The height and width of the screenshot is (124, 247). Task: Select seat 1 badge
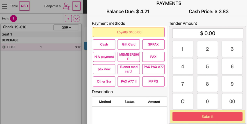click(x=13, y=19)
